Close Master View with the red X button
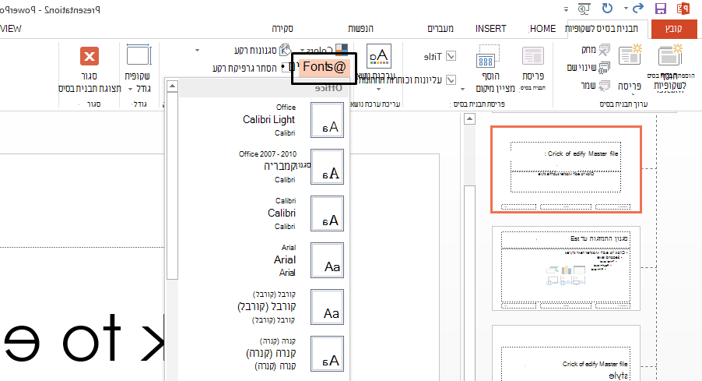The image size is (702, 381). coord(89,56)
